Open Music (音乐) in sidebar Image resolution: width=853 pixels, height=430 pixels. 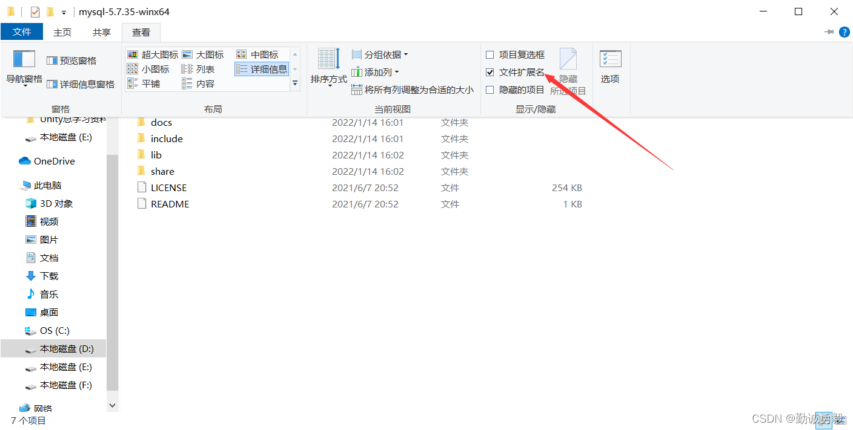coord(42,294)
